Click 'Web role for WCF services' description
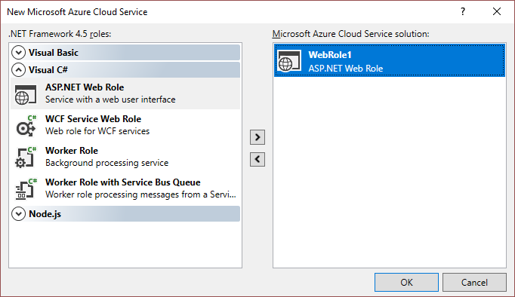This screenshot has width=515, height=297. (x=97, y=131)
